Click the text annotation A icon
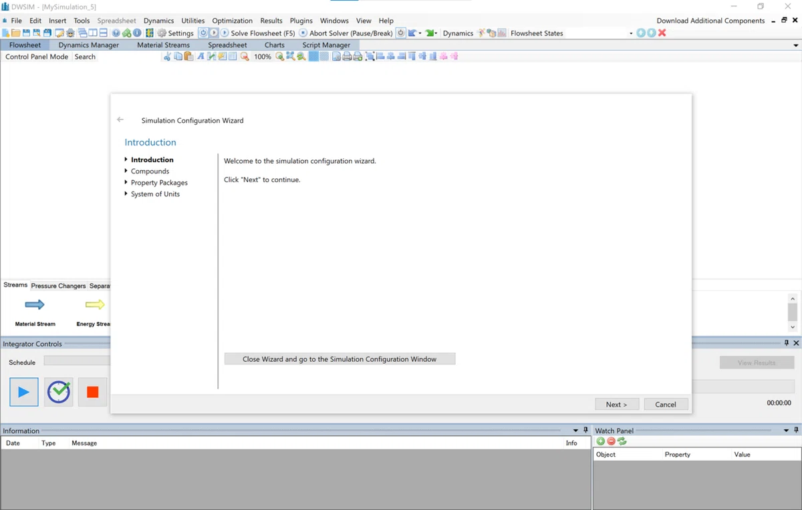This screenshot has width=802, height=510. (200, 57)
